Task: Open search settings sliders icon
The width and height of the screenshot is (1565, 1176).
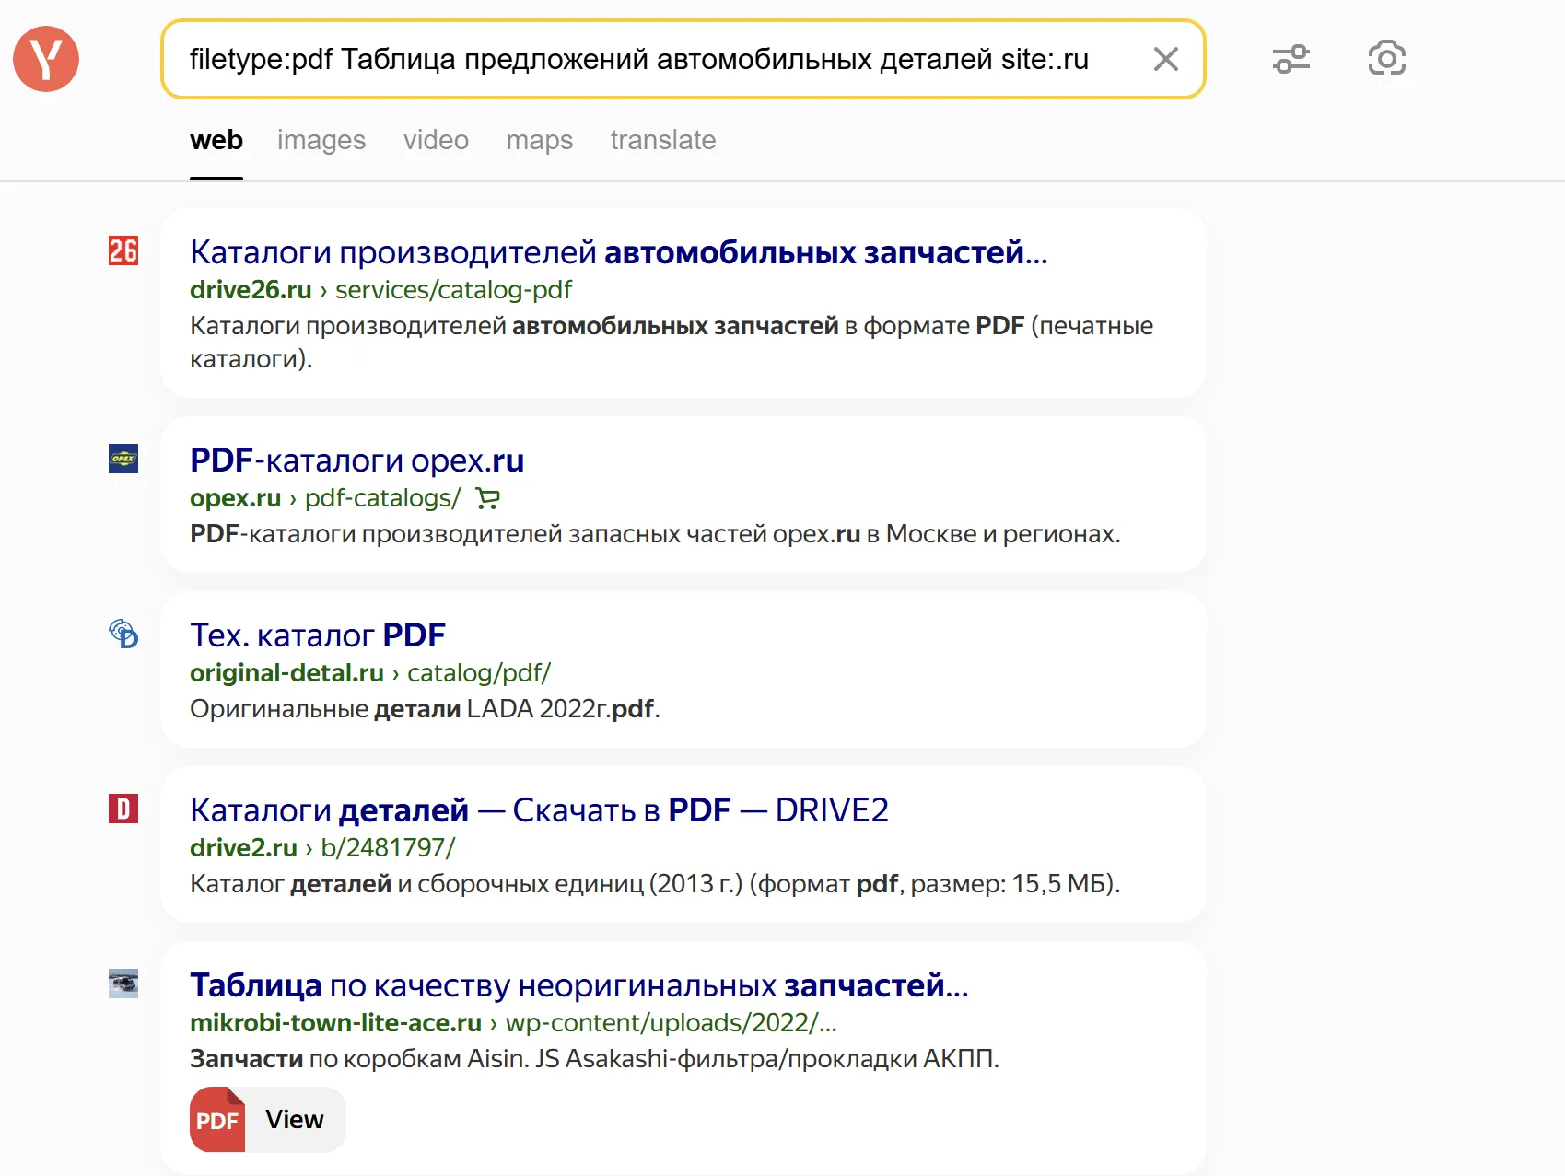Action: 1291,59
